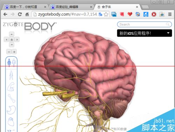Bookmark this page with the star icon
The image size is (175, 132).
(x=106, y=14)
